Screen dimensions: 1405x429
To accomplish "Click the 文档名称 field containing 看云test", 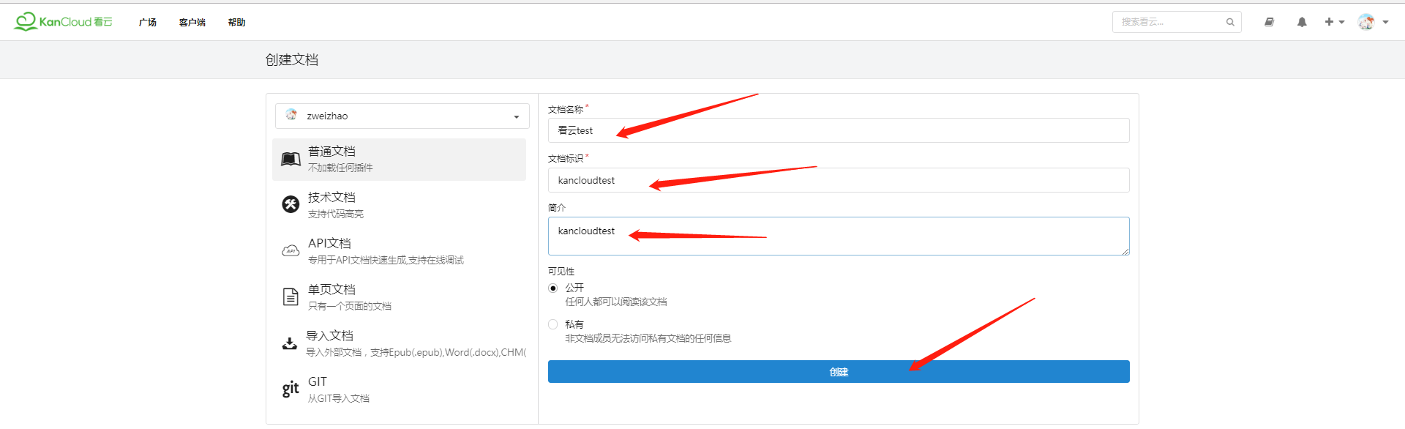I will (839, 130).
